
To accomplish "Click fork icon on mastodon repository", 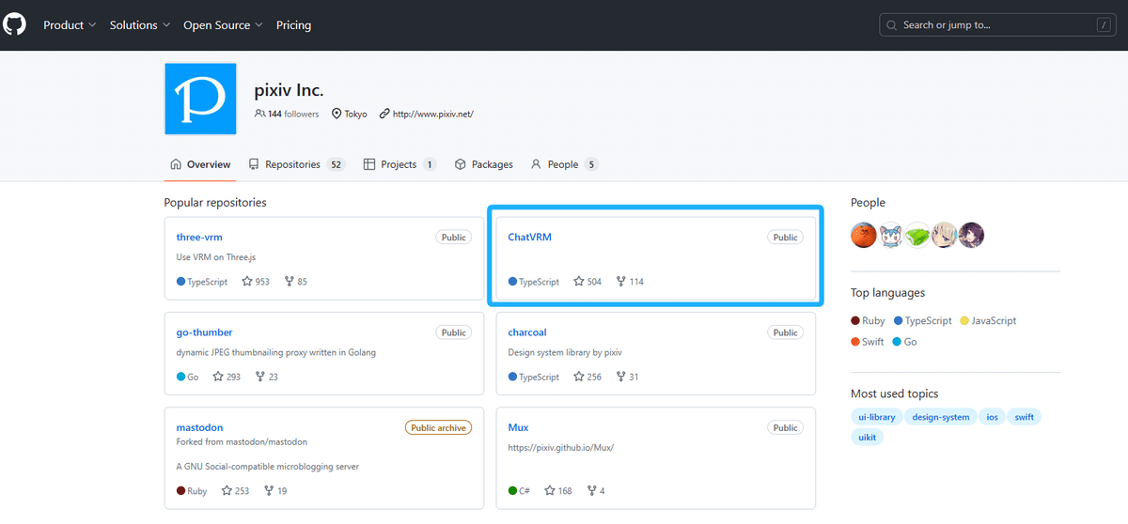I will coord(269,490).
